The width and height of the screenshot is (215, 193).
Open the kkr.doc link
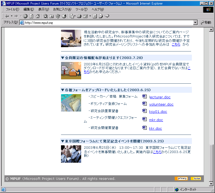click(156, 129)
